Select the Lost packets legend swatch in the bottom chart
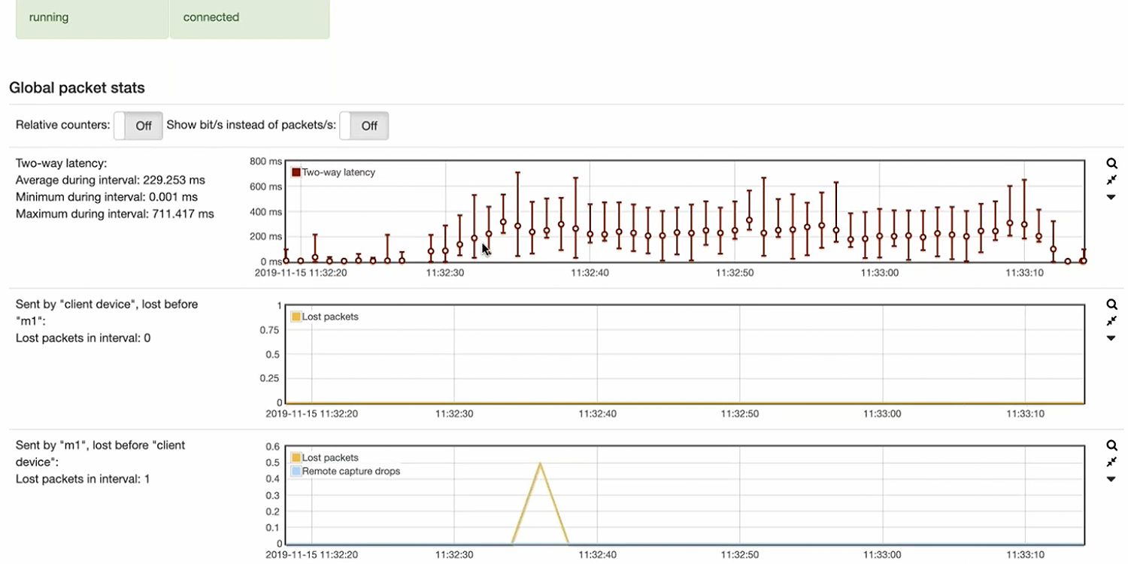 [296, 457]
